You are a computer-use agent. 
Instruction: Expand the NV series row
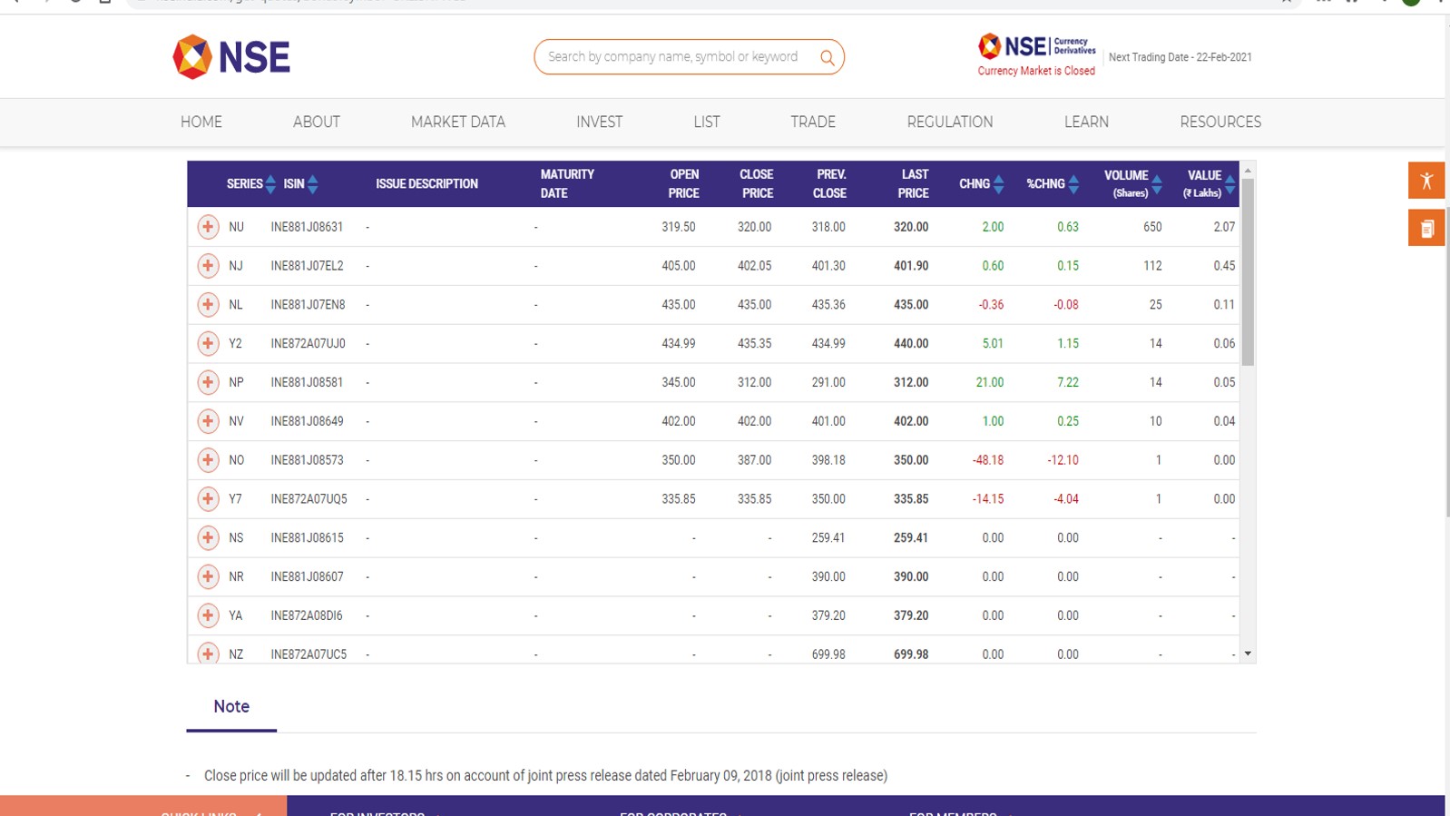[208, 421]
